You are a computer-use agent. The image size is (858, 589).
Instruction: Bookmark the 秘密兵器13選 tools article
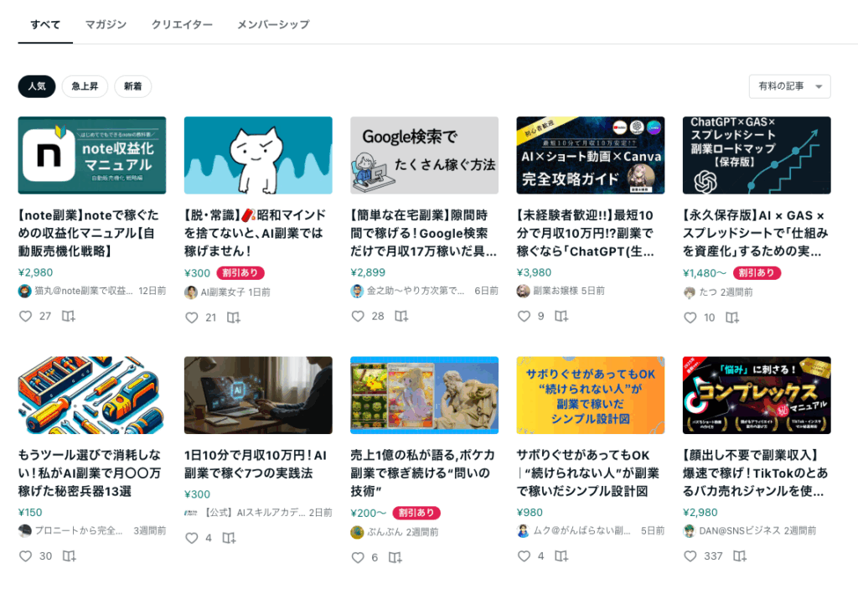(x=69, y=556)
